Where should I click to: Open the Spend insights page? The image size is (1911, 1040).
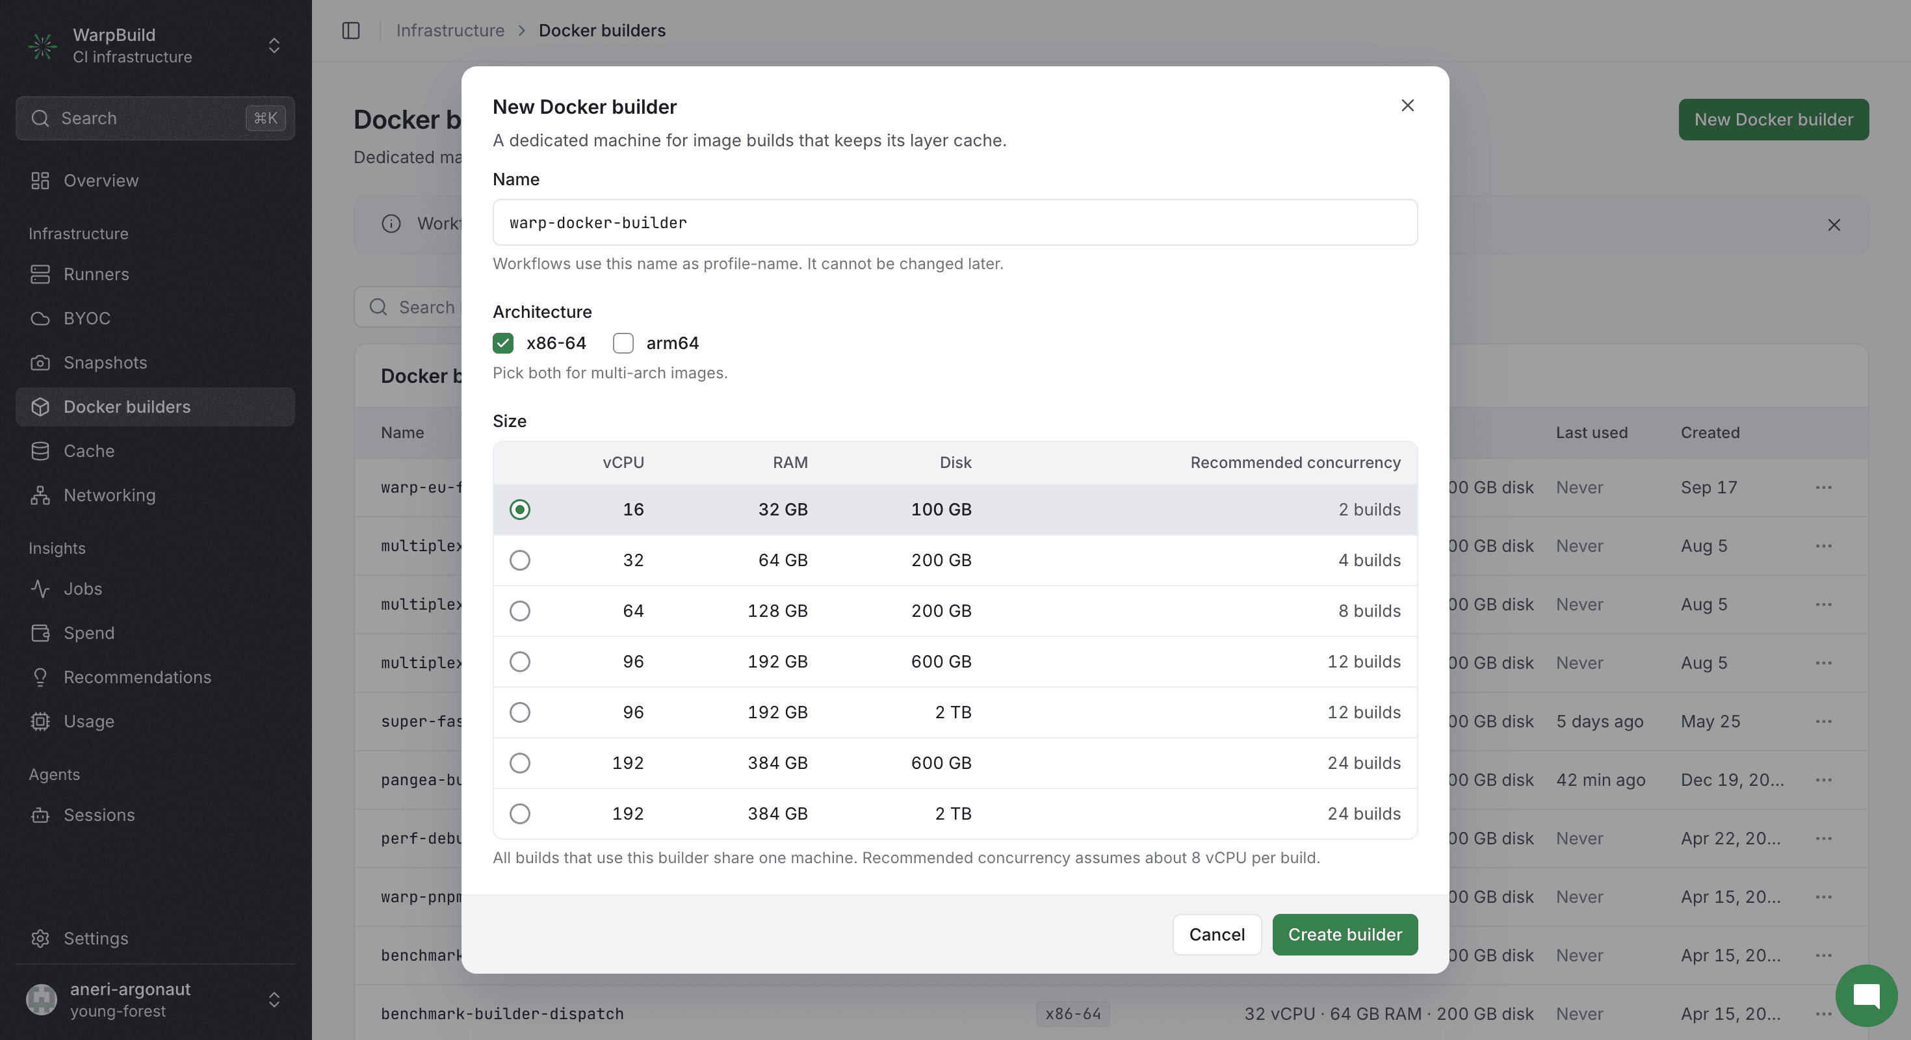155,632
